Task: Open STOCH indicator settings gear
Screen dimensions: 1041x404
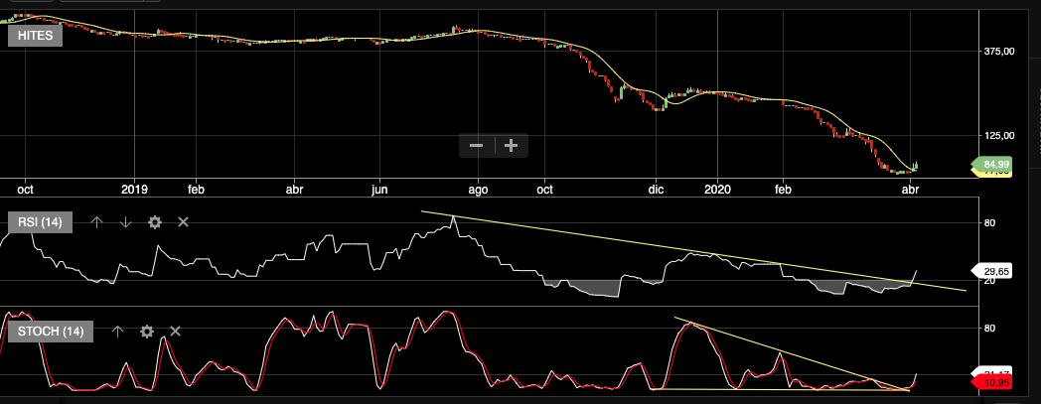Action: [146, 332]
